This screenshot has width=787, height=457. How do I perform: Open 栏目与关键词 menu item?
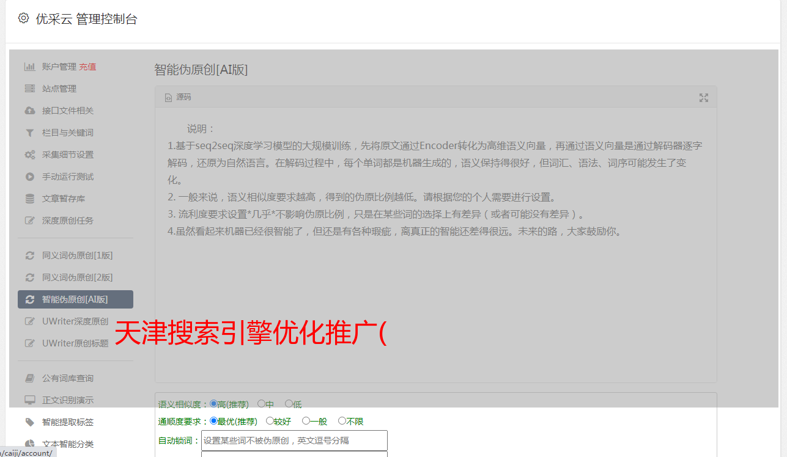(68, 133)
